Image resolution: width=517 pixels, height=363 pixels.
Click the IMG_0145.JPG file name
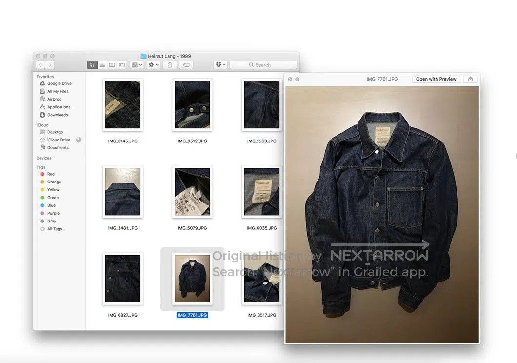pyautogui.click(x=122, y=141)
